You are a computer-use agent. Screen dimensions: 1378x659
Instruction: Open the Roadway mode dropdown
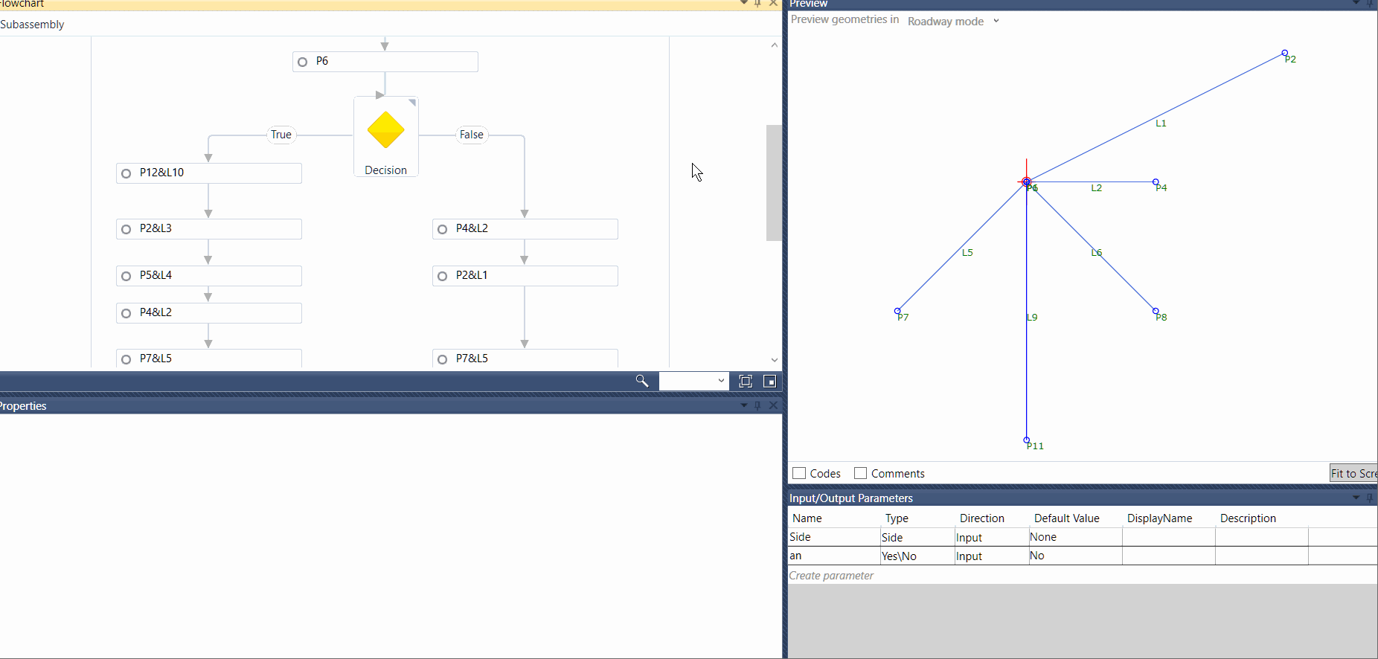pyautogui.click(x=953, y=21)
